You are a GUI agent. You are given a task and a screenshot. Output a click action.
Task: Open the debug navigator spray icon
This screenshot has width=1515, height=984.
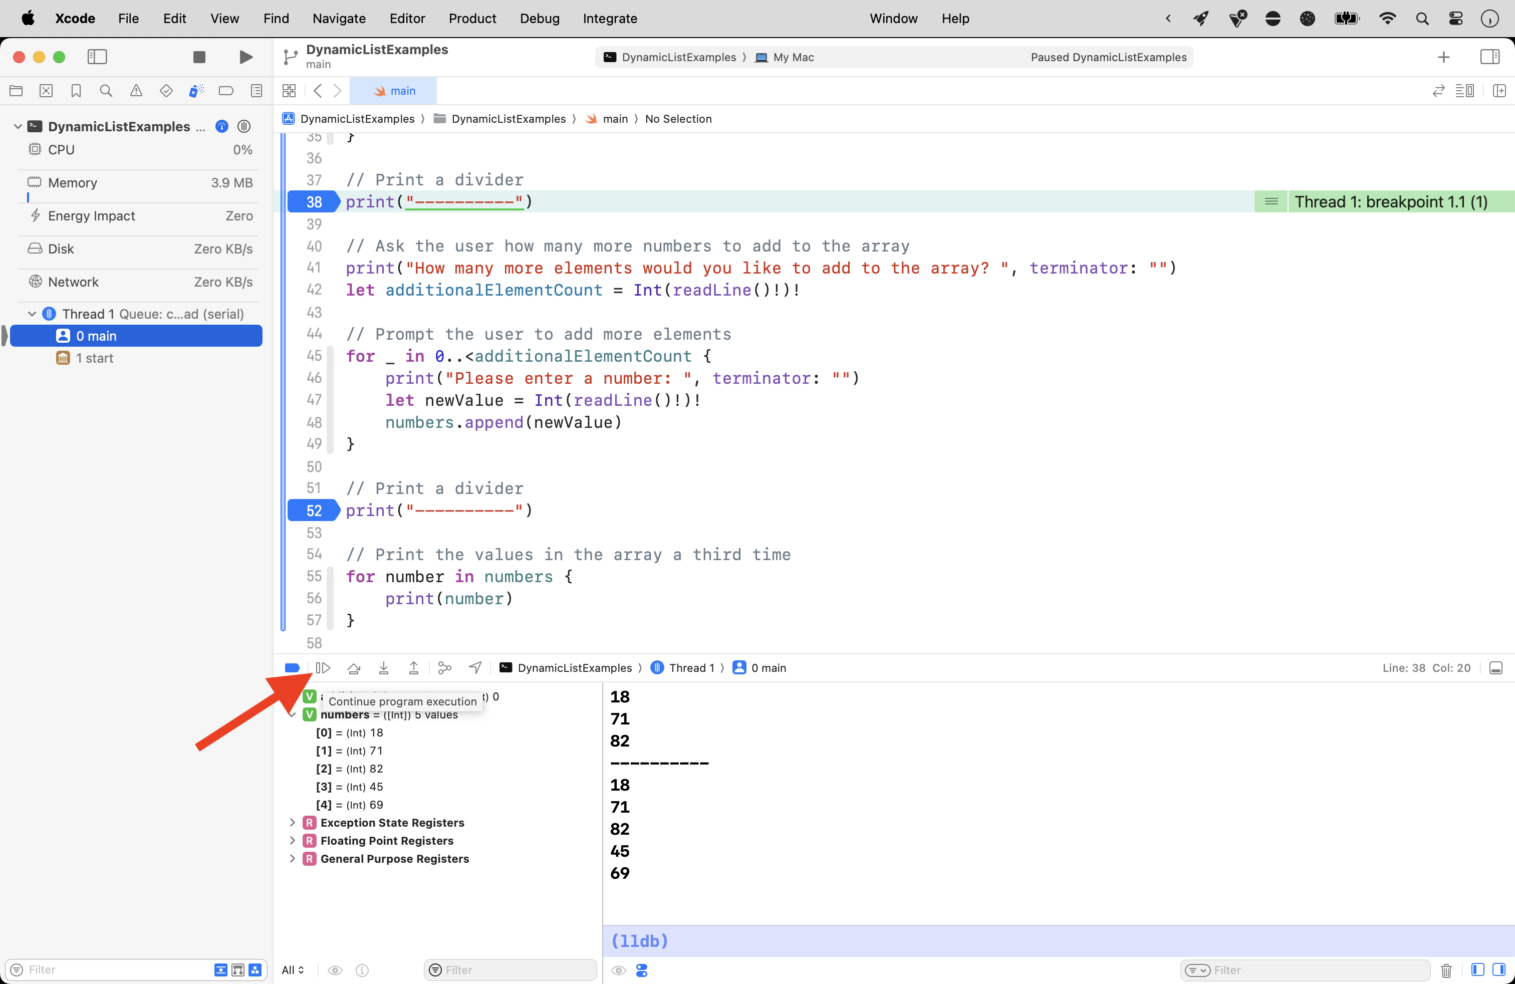pos(196,90)
